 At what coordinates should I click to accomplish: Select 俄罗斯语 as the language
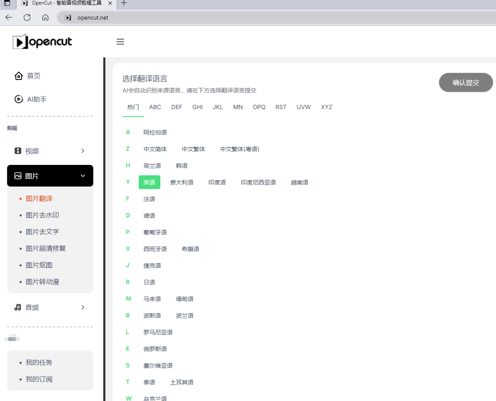point(155,349)
